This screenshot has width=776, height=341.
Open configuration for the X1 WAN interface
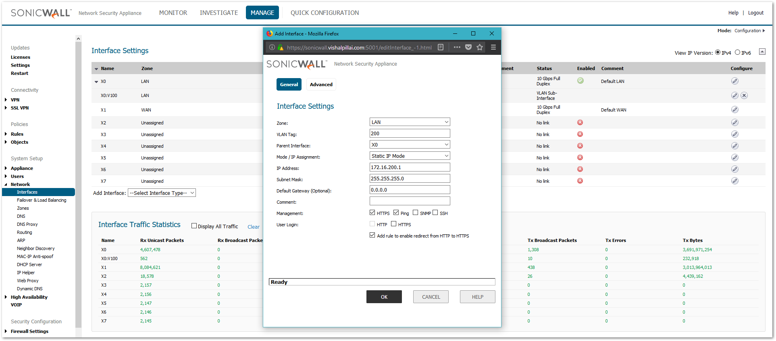[735, 110]
